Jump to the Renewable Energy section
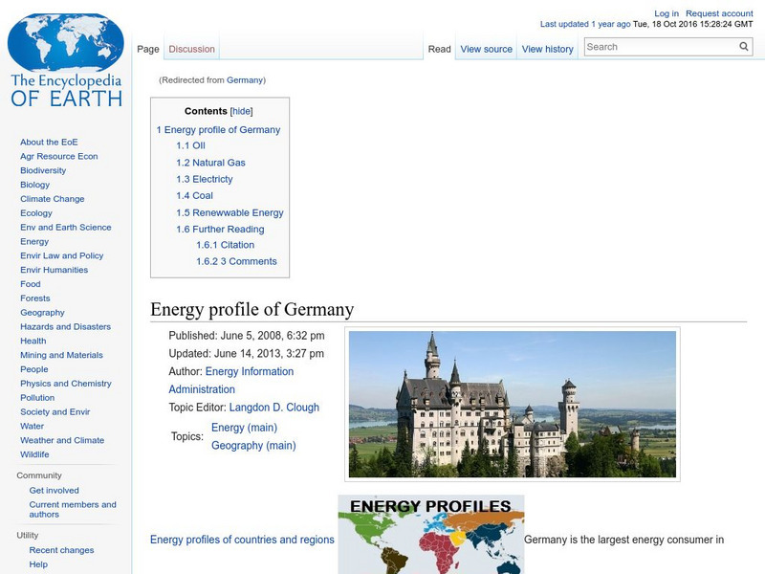765x574 pixels. point(229,212)
